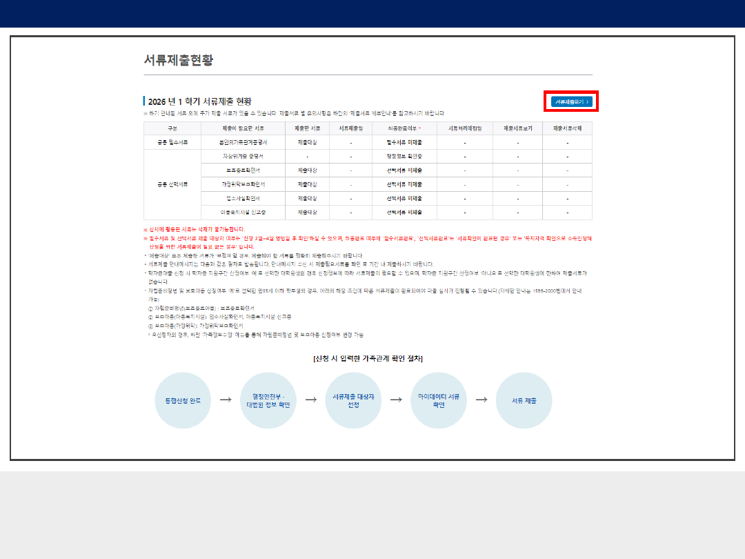Click the 서류제출하기 button
Viewport: 745px width, 559px height.
tap(571, 101)
